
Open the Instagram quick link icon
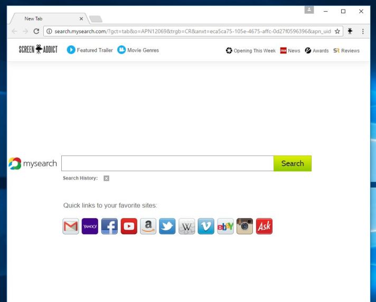(245, 226)
